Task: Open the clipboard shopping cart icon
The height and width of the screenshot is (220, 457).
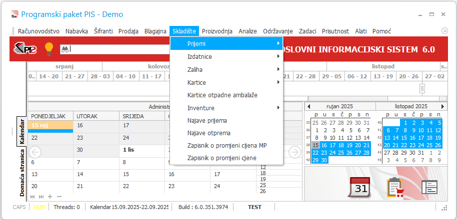Action: pyautogui.click(x=396, y=188)
